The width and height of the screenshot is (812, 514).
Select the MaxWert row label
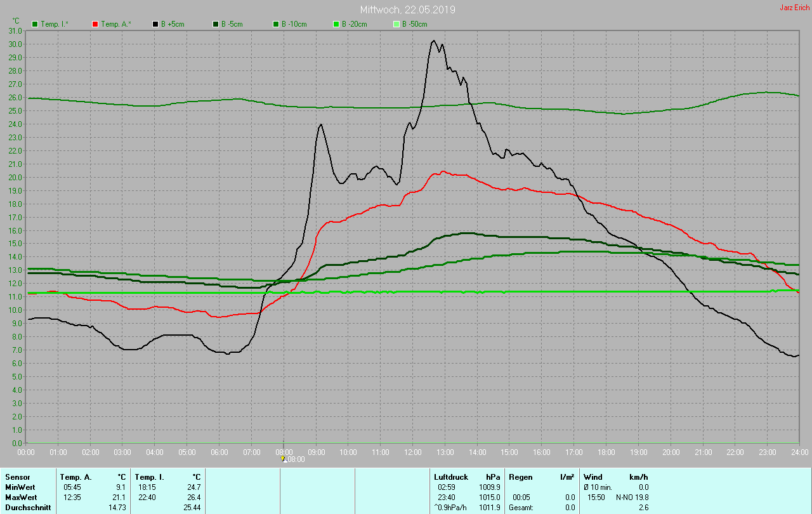[x=21, y=497]
